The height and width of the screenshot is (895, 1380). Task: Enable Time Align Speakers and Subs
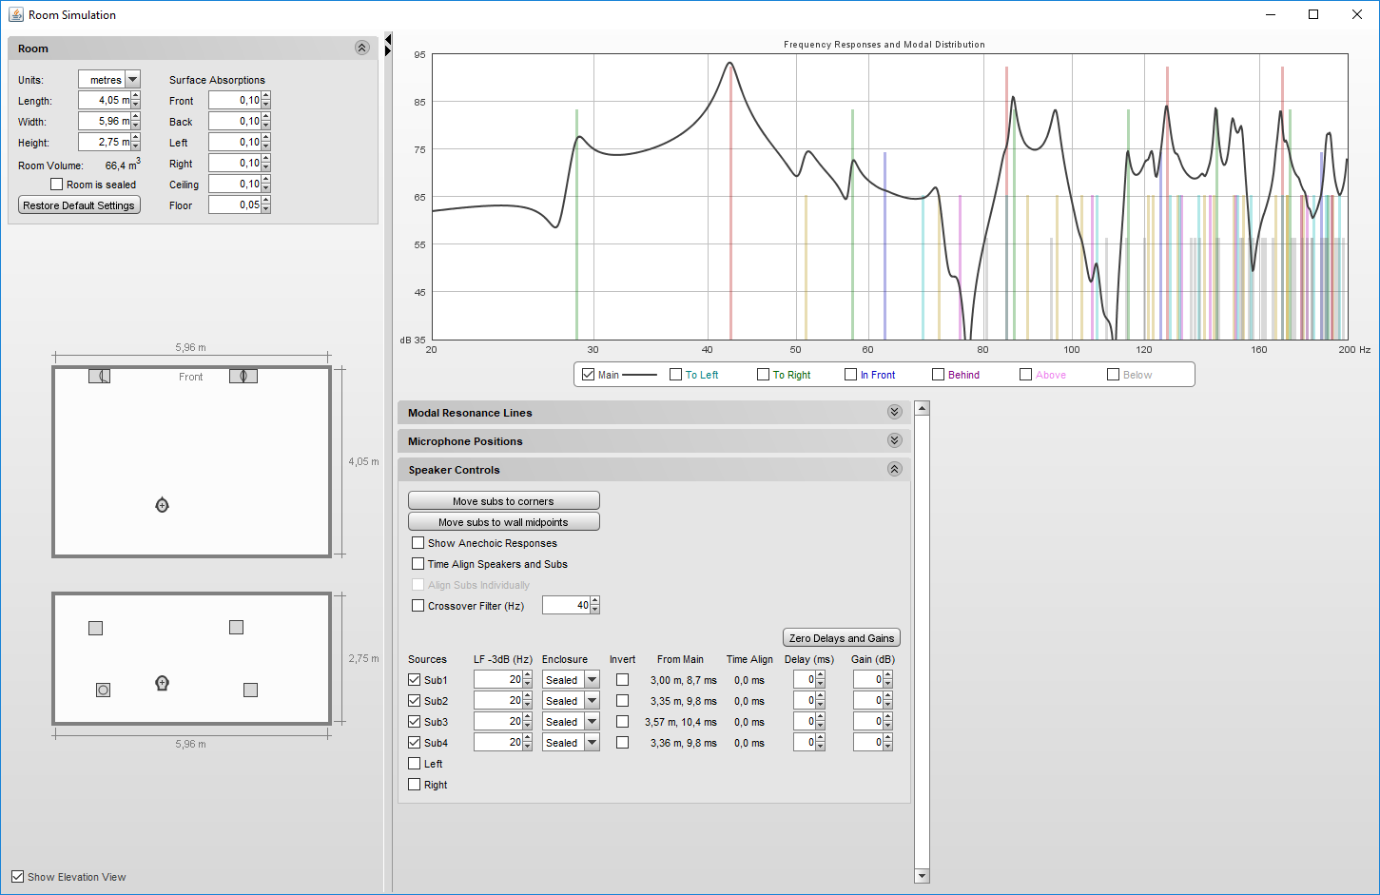click(x=418, y=564)
